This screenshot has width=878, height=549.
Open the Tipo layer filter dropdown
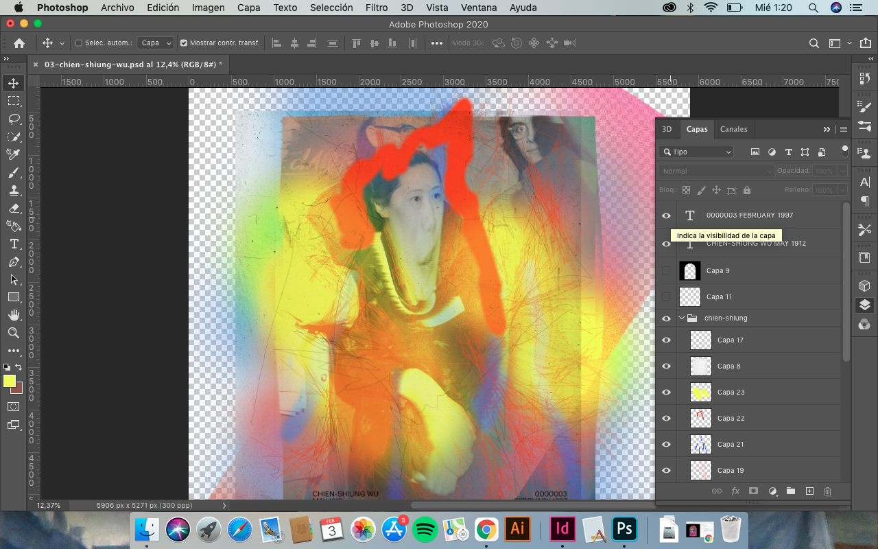696,152
